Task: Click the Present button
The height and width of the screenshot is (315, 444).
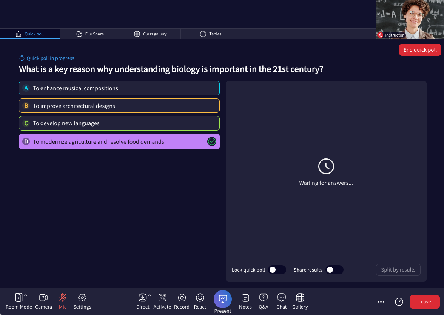Action: coord(223,299)
